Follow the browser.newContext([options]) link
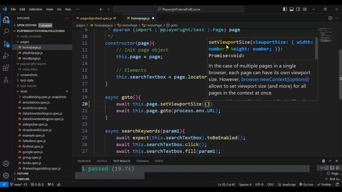Screen dimensions: 342x192 275,79
